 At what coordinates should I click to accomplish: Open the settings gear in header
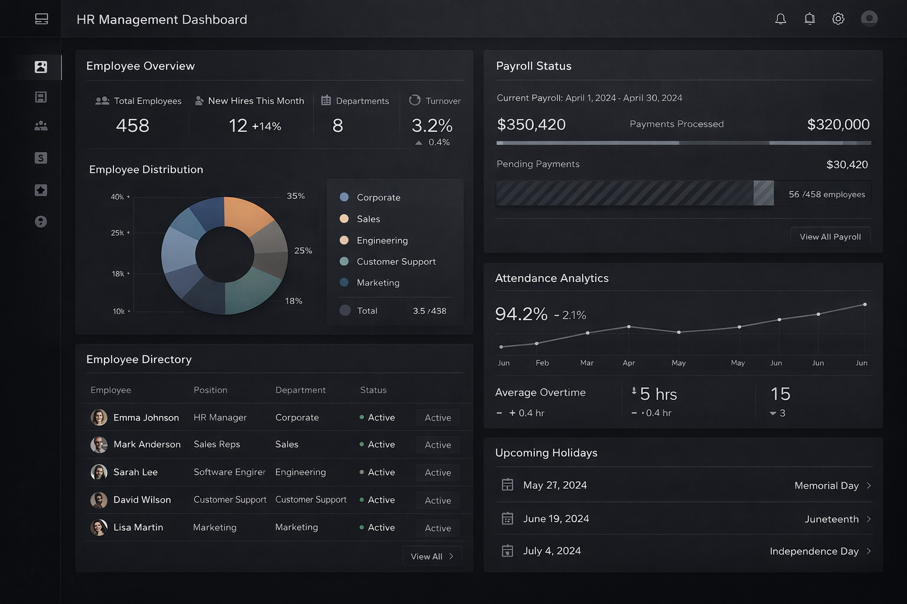click(838, 19)
